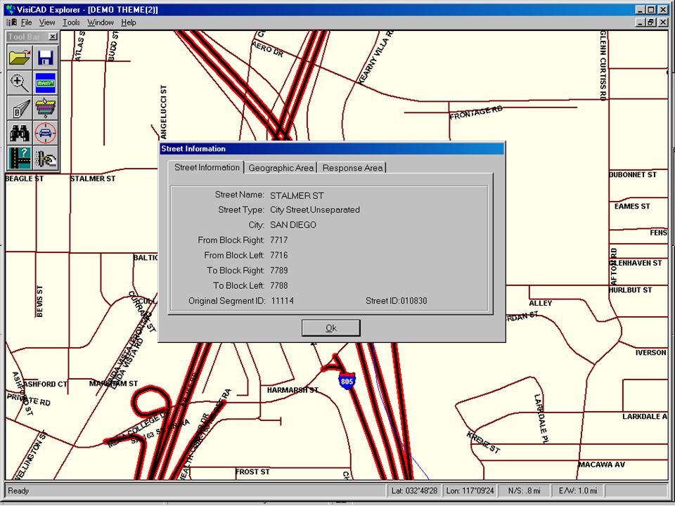Click the City Street,Unseparated street type value

pos(315,210)
